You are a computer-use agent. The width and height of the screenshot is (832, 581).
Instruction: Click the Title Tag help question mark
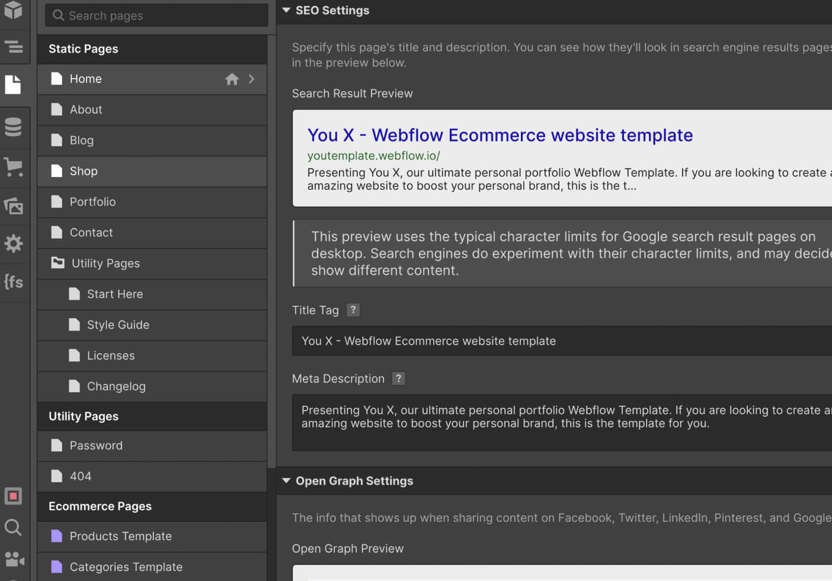click(x=353, y=310)
